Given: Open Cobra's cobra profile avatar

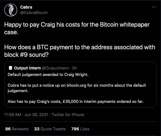Looking at the screenshot, I should (11, 10).
